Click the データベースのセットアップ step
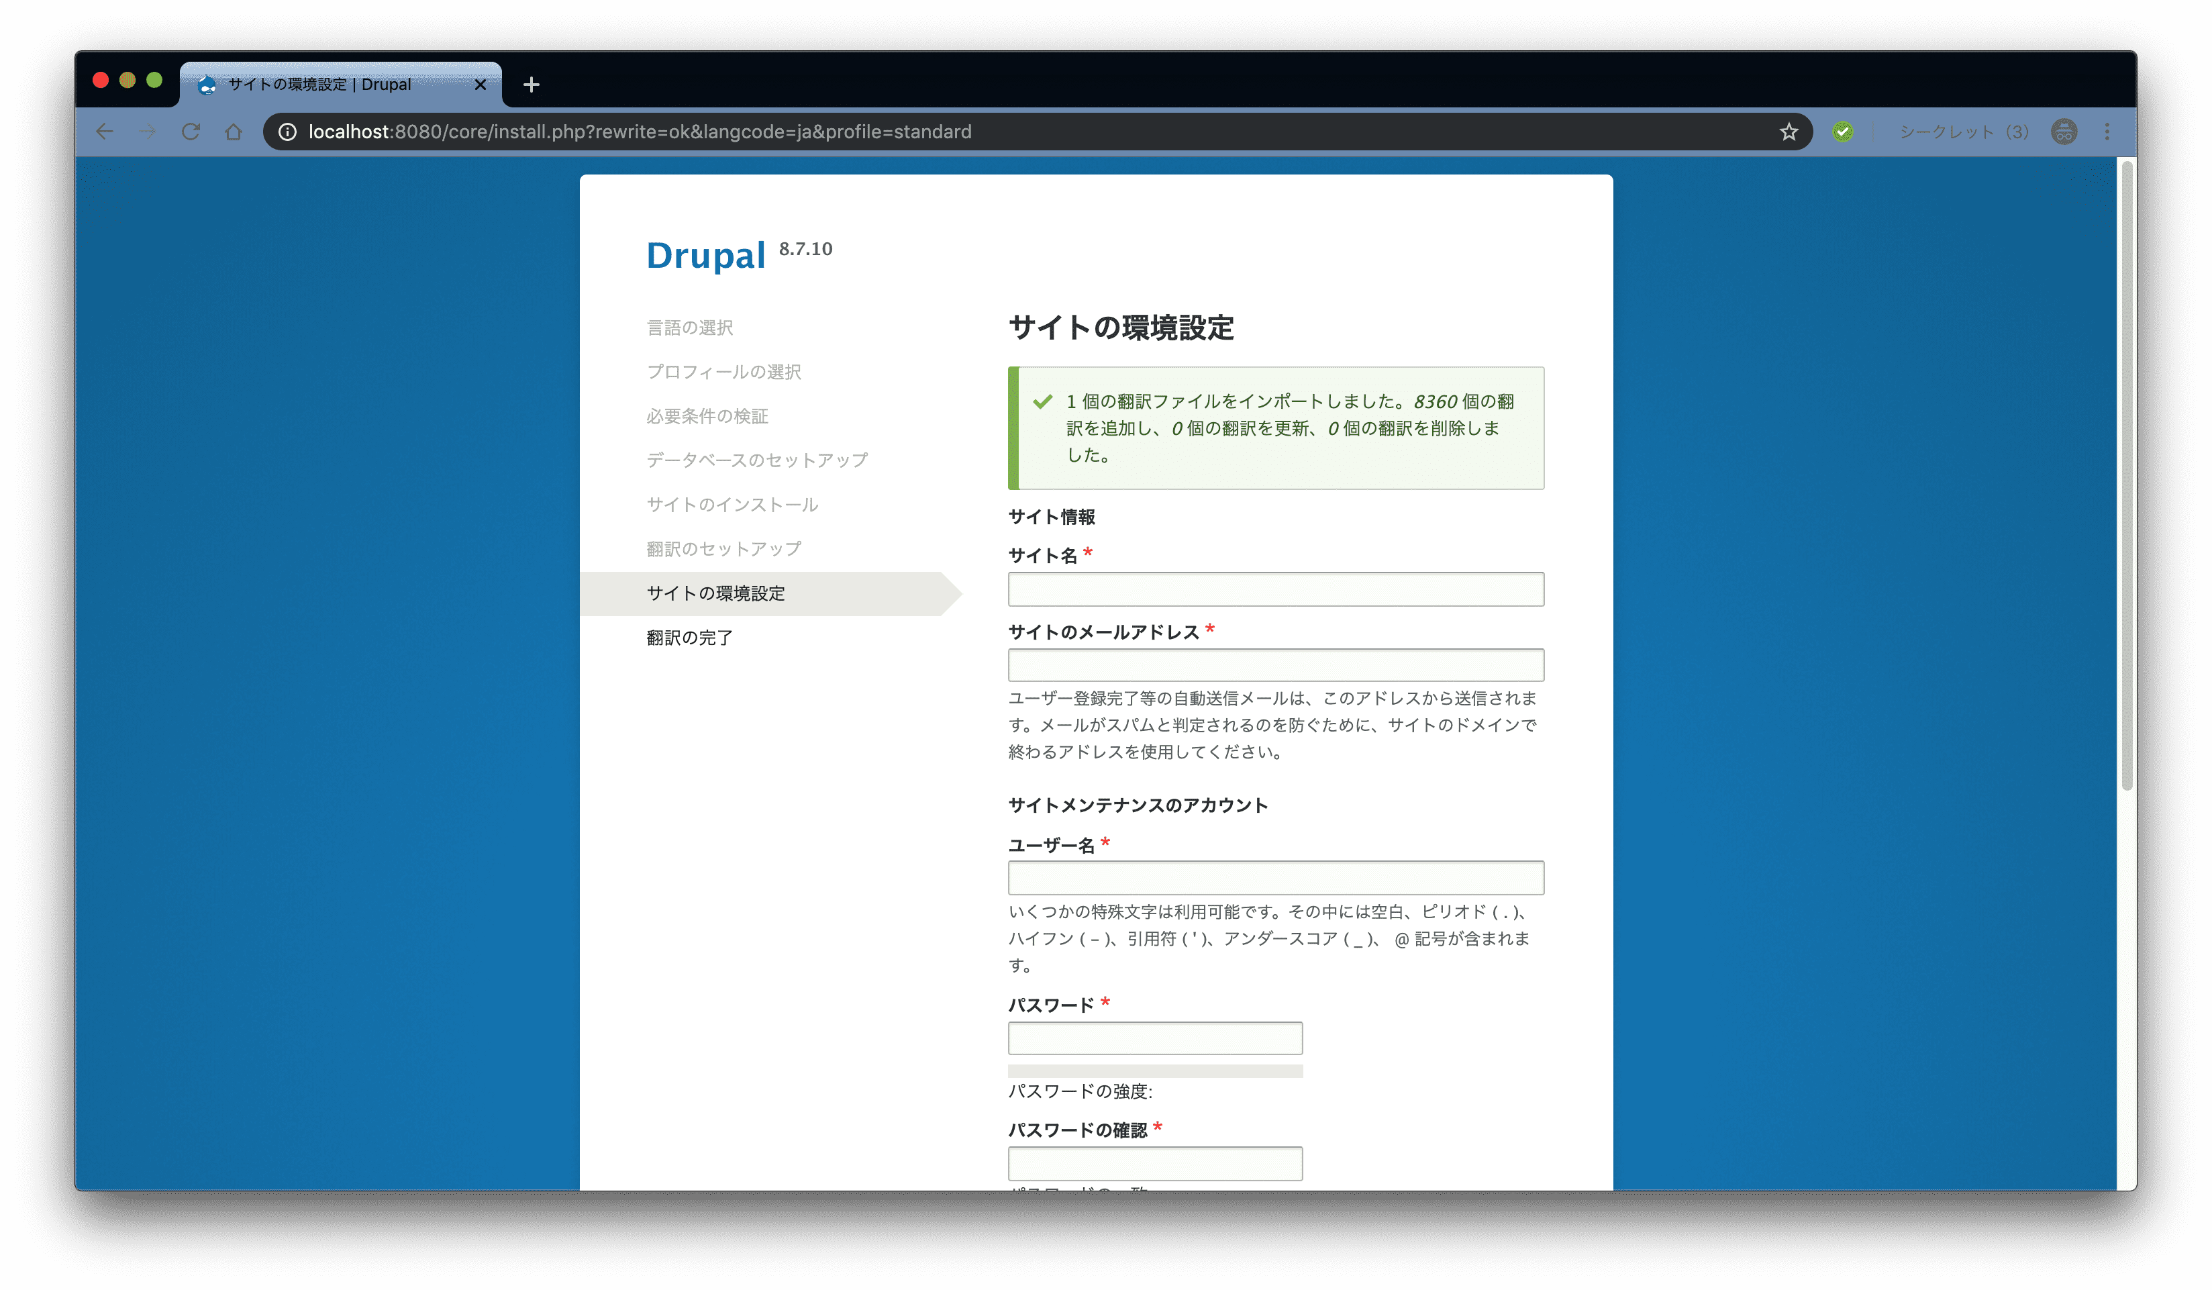The width and height of the screenshot is (2212, 1290). click(x=758, y=460)
